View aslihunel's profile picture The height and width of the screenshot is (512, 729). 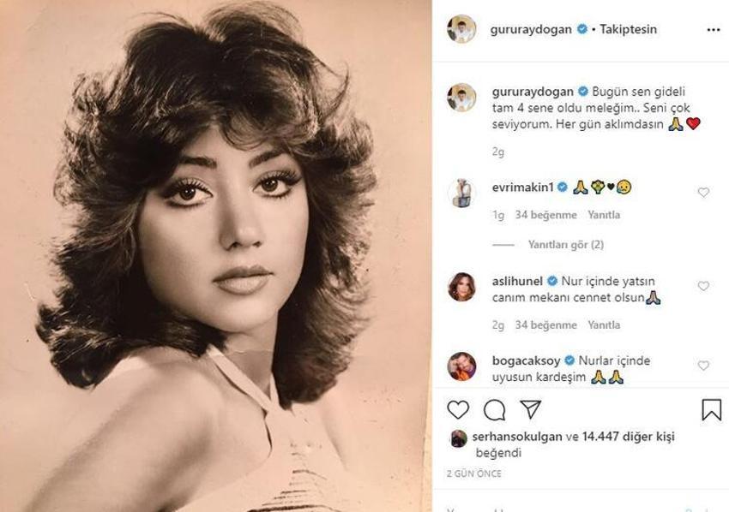pyautogui.click(x=461, y=287)
